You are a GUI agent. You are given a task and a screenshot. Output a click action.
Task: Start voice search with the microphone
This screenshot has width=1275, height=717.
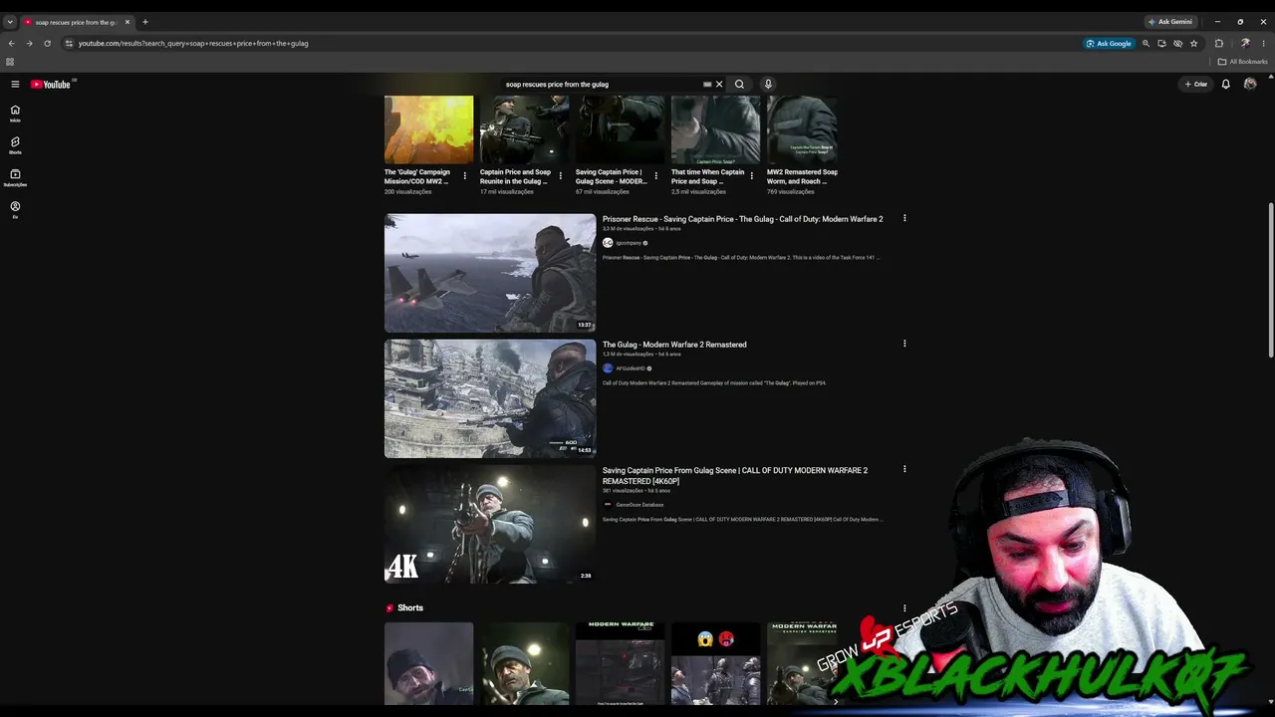pyautogui.click(x=768, y=85)
